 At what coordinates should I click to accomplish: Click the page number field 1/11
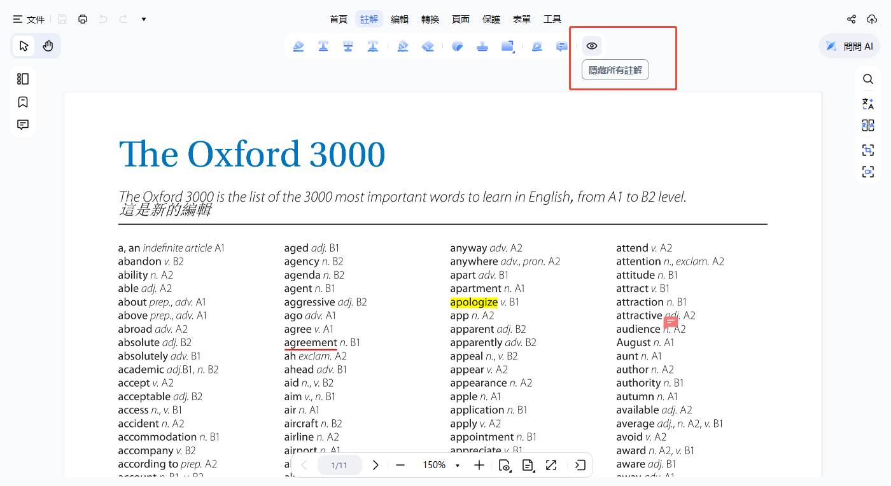point(339,465)
